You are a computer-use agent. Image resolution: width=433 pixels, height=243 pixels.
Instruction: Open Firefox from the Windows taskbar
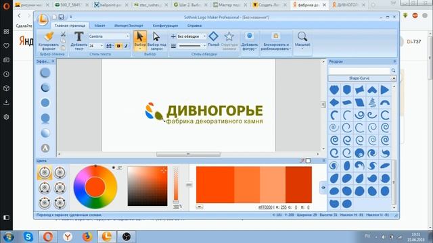click(x=87, y=237)
